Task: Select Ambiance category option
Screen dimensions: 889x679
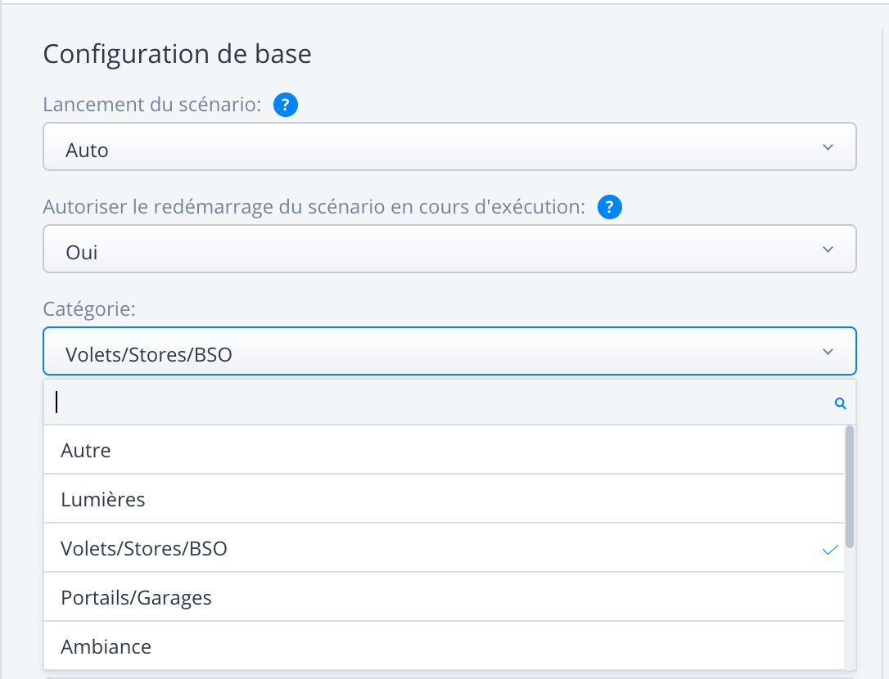Action: click(444, 645)
